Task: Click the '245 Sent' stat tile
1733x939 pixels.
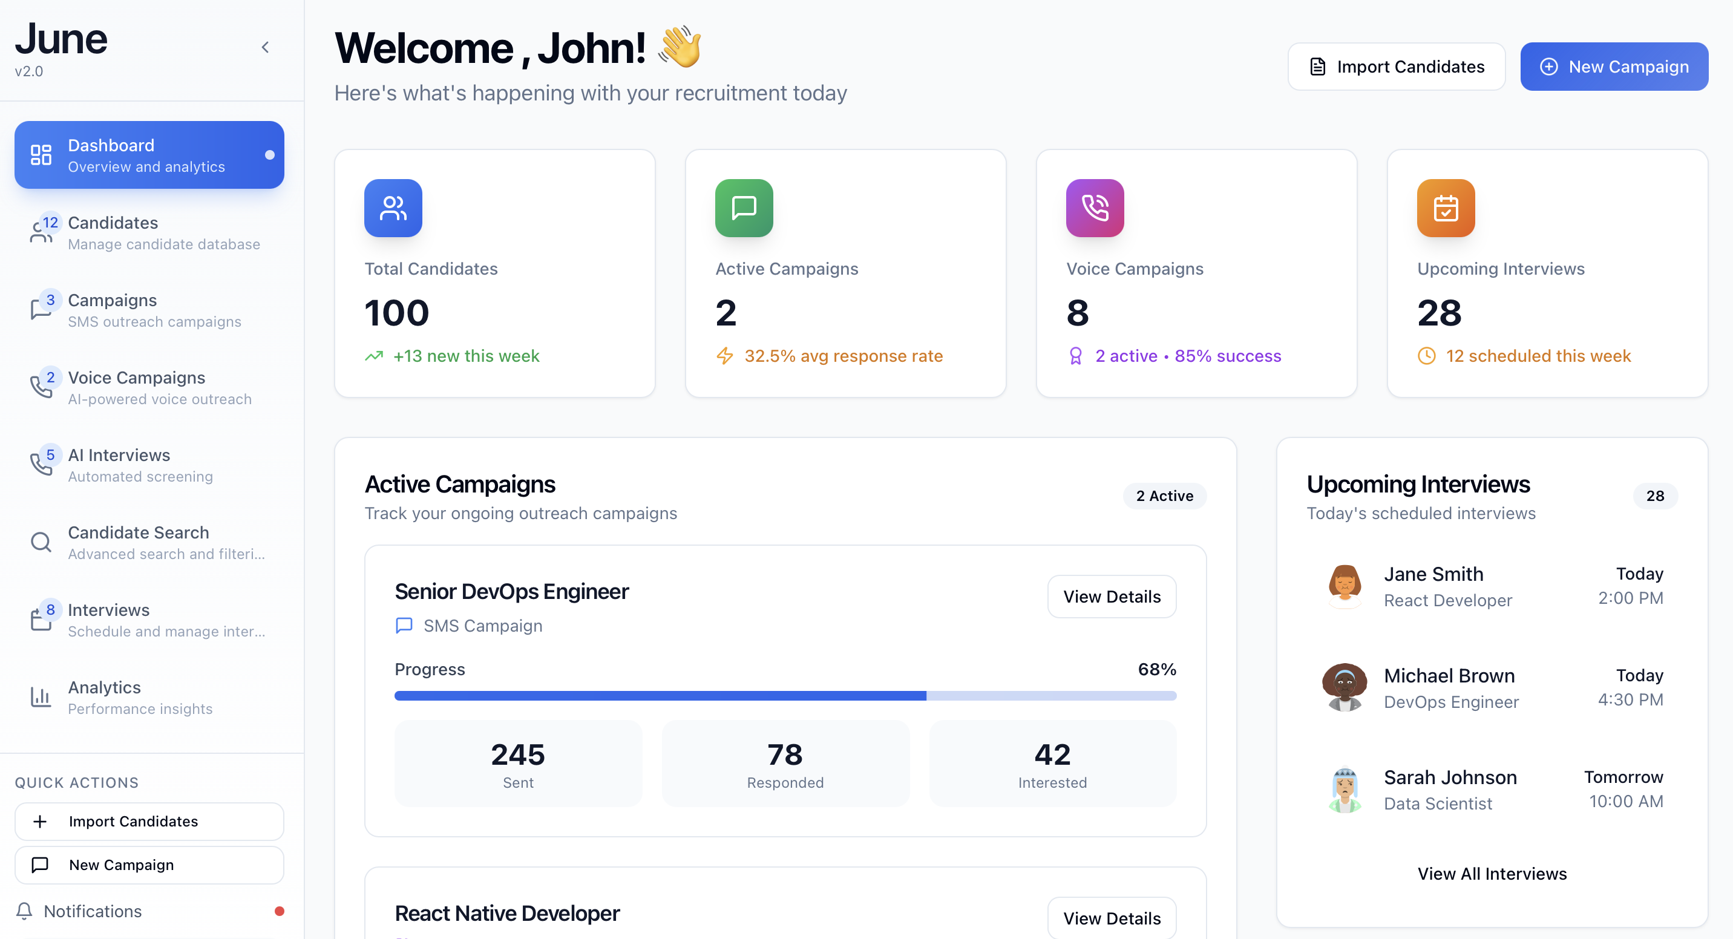Action: pos(518,764)
